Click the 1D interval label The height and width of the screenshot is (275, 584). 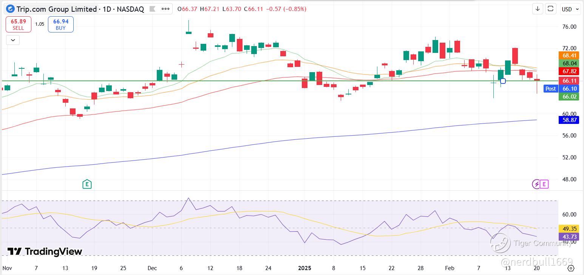click(x=107, y=9)
